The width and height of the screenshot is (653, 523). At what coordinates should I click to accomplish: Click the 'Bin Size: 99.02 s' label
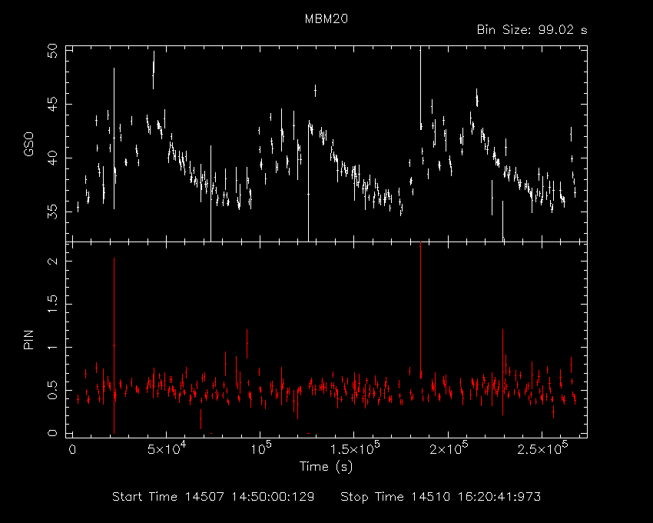532,30
